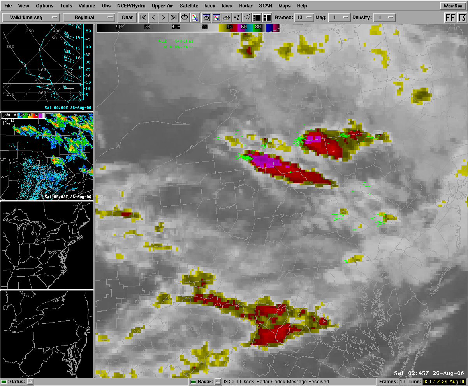Click the icon right of FF
Image resolution: width=468 pixels, height=386 pixels.
pos(461,18)
